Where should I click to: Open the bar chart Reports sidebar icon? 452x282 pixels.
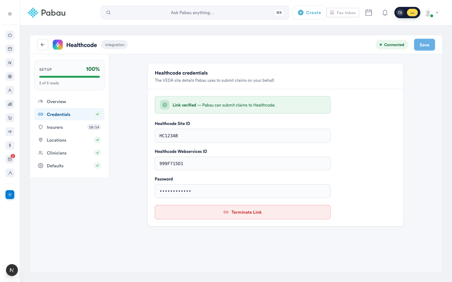10,104
